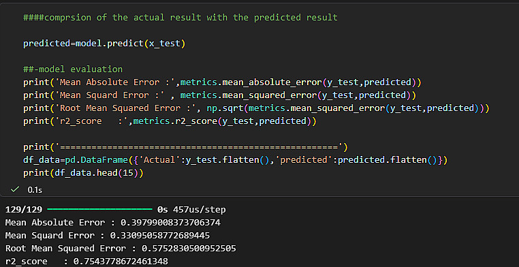Click the r2_score output value 0.7543778672461348
Image resolution: width=519 pixels, height=267 pixels.
pyautogui.click(x=121, y=262)
